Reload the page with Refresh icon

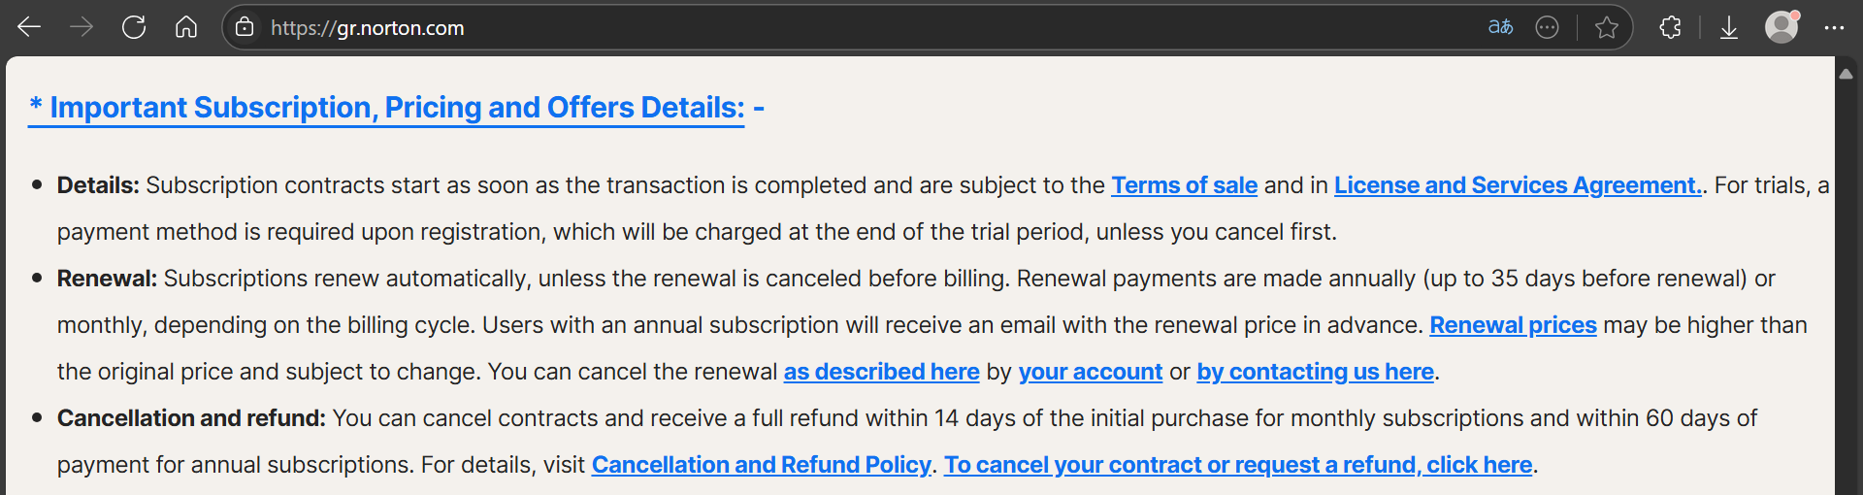134,27
